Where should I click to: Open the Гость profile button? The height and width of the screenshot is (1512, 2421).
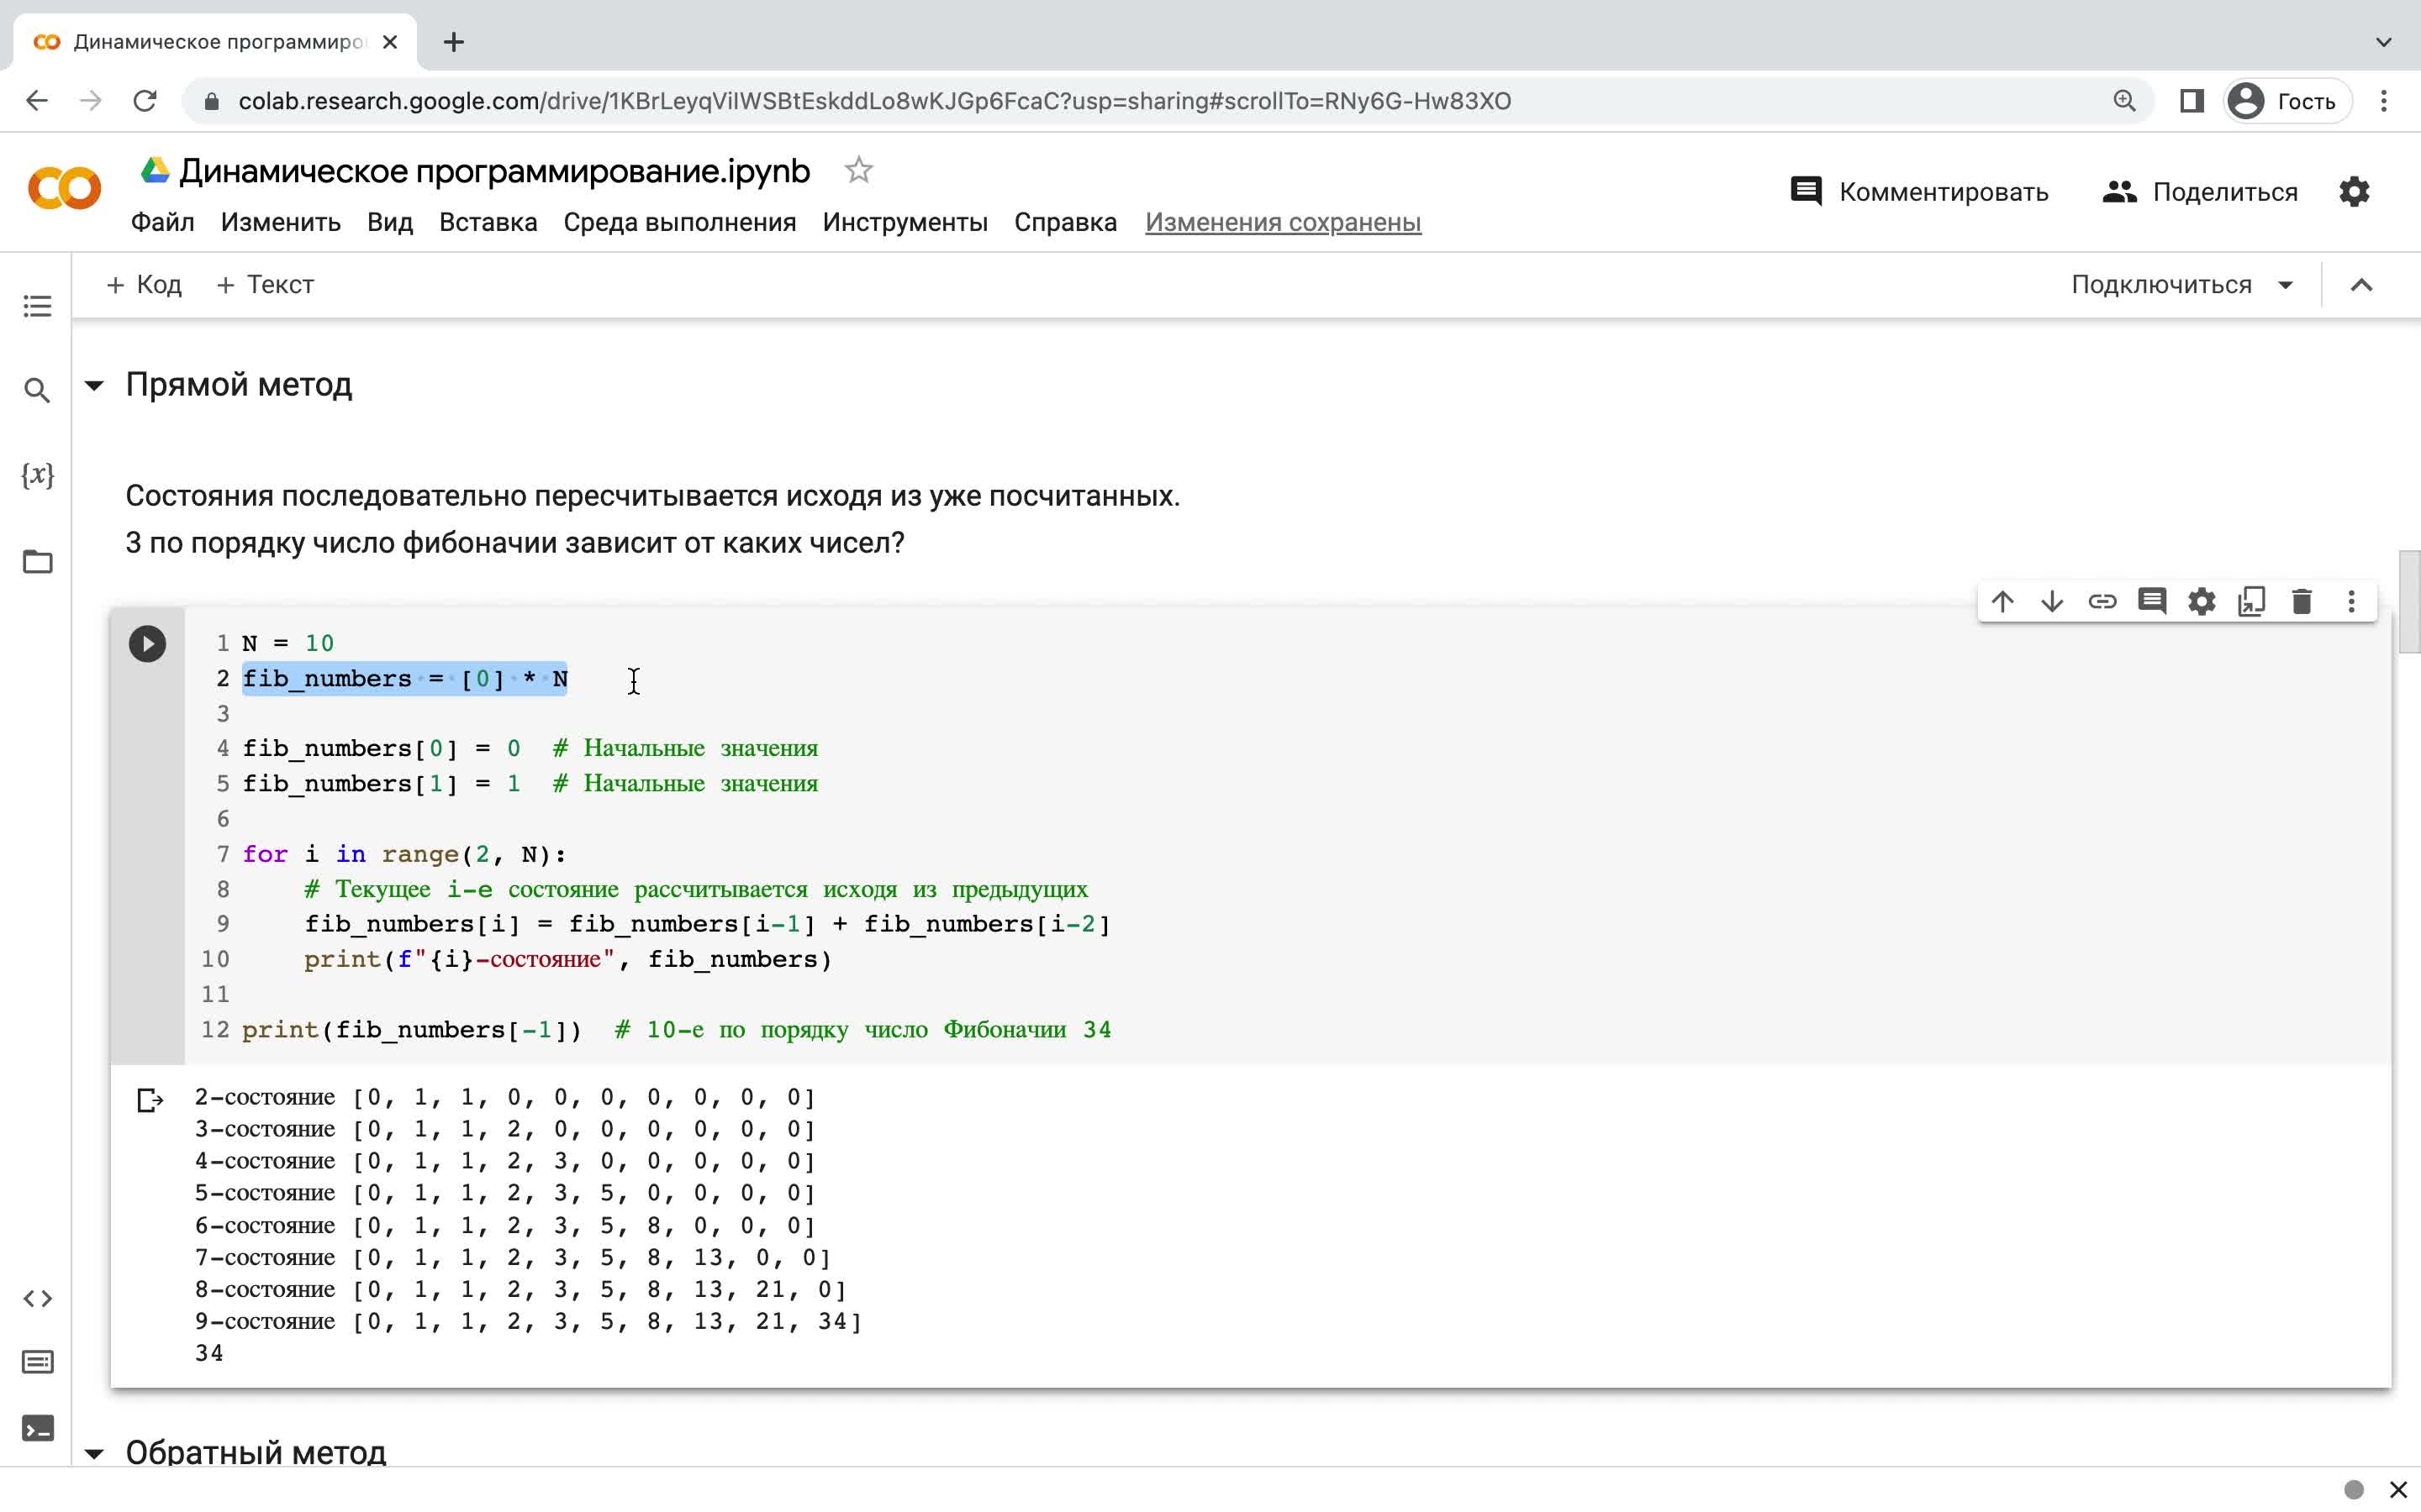point(2287,101)
